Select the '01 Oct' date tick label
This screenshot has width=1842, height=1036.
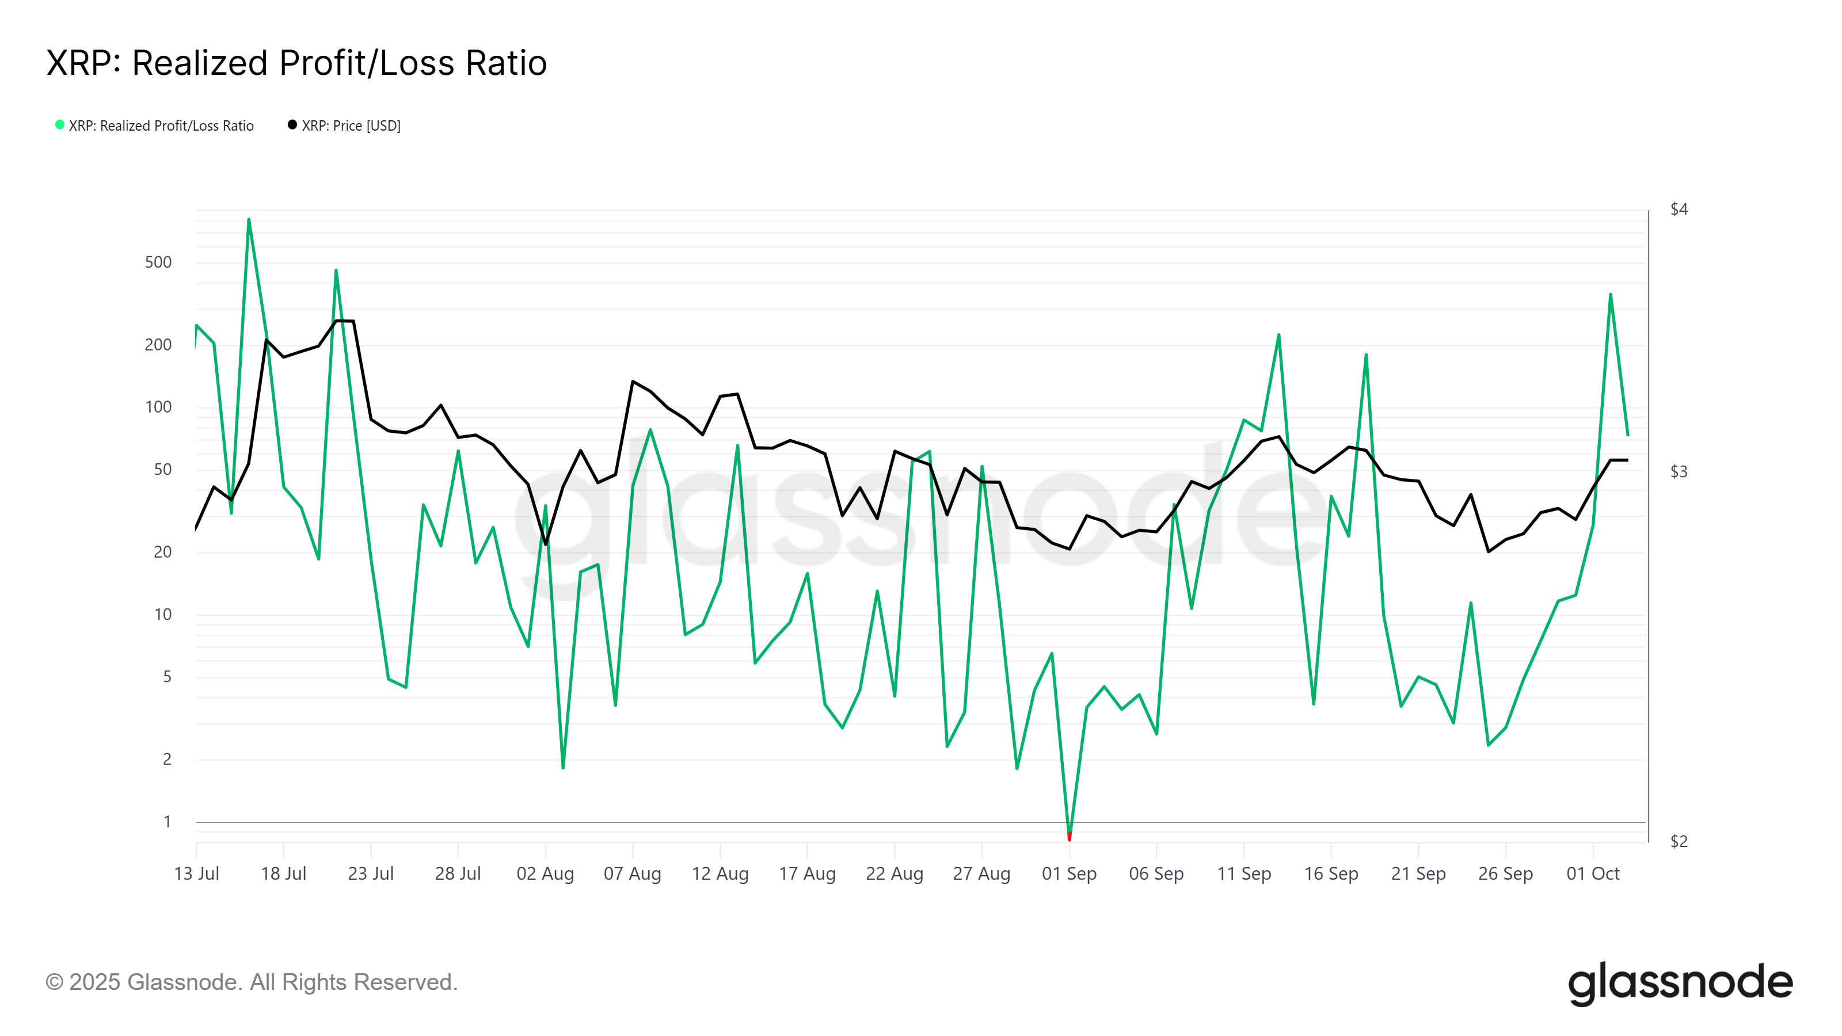pos(1592,874)
